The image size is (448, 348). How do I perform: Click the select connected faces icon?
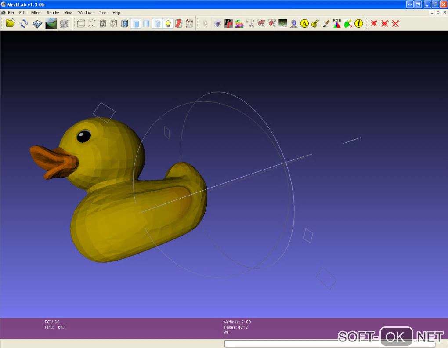(x=272, y=23)
